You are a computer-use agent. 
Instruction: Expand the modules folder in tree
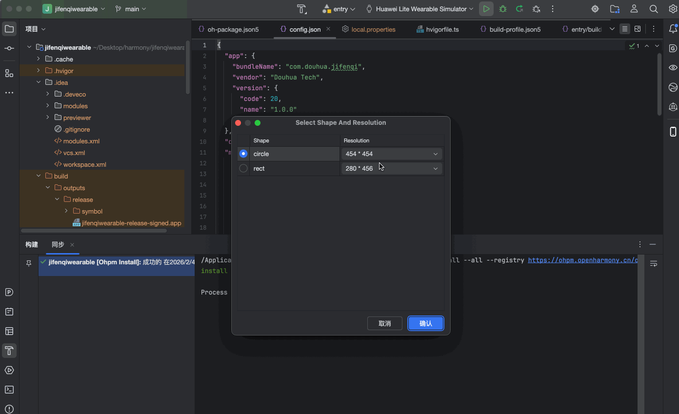click(48, 106)
